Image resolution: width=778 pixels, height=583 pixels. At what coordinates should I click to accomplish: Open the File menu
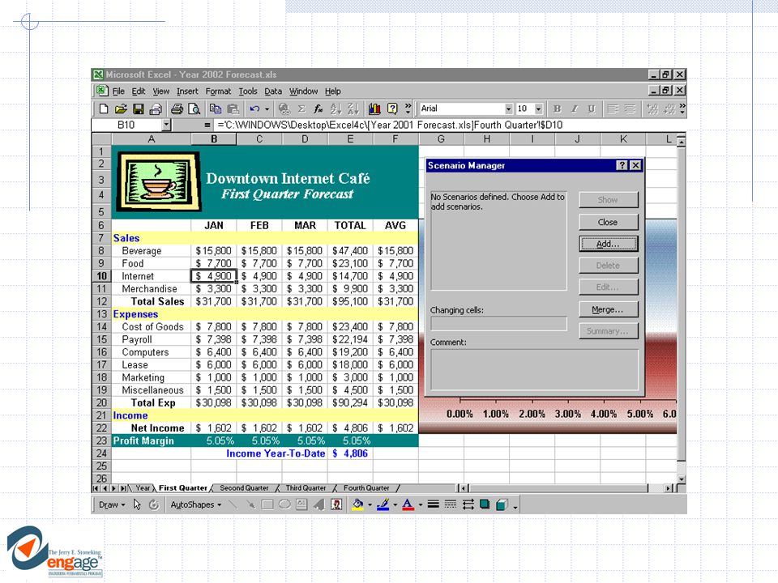(118, 91)
